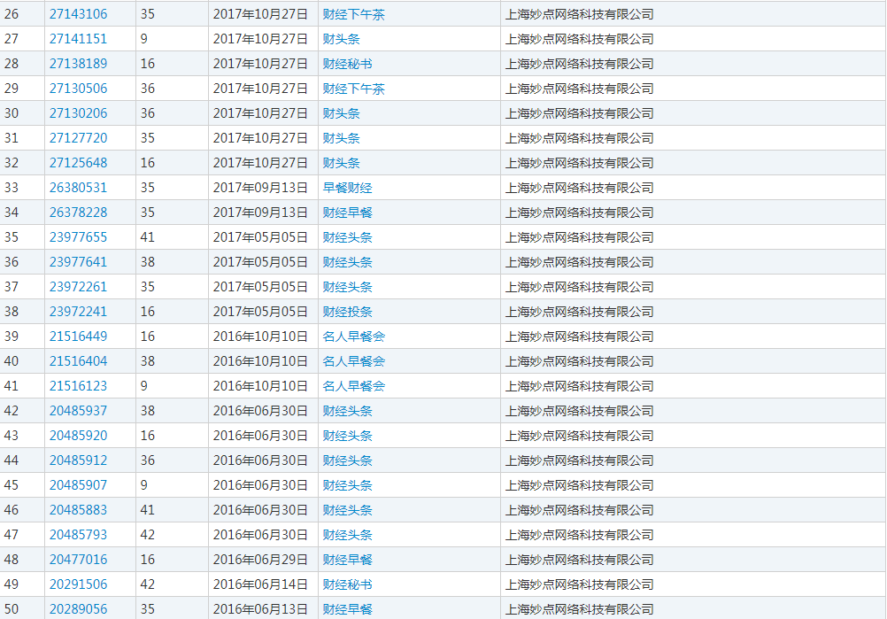Open registration number 20485937
This screenshot has height=619, width=887.
pos(78,412)
